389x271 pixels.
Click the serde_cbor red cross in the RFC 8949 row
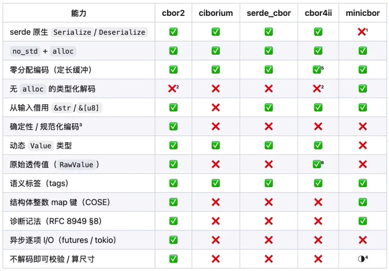tap(269, 221)
